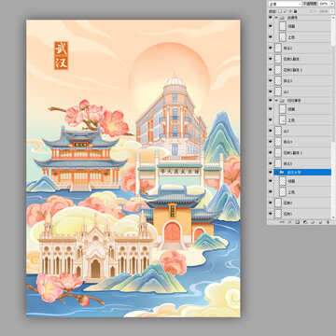Collapse the 古德寺 group triangle
336x336 pixels.
[276, 18]
